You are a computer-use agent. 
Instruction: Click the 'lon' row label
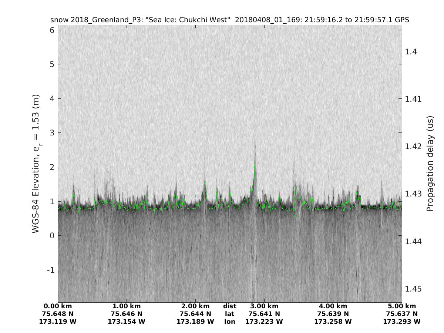pyautogui.click(x=230, y=322)
